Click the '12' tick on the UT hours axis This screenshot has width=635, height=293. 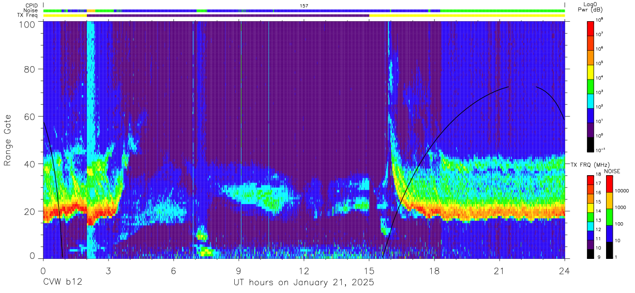point(304,270)
